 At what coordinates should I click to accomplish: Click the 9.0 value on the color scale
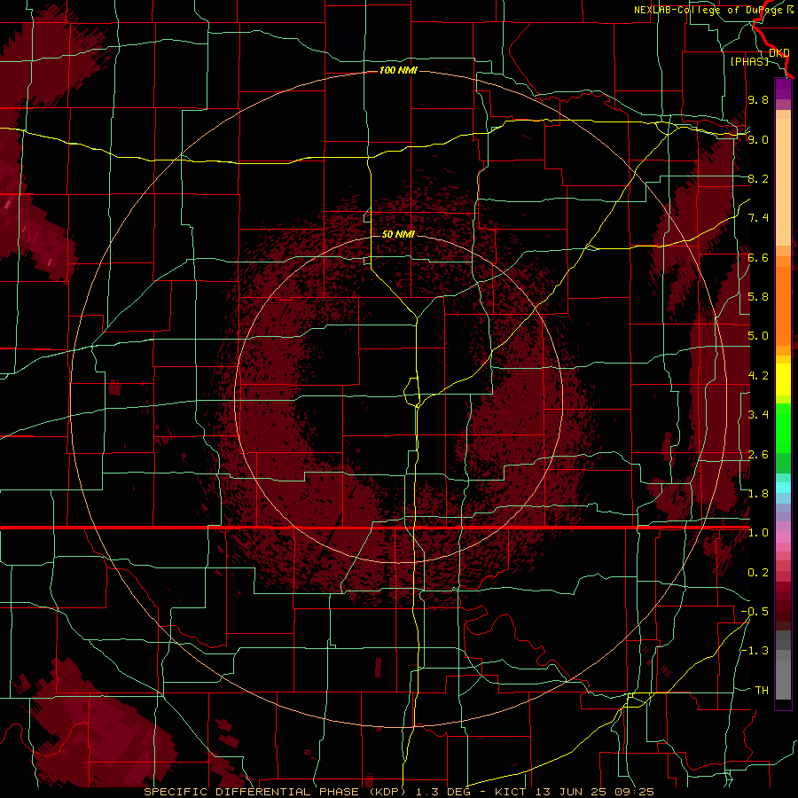point(758,139)
